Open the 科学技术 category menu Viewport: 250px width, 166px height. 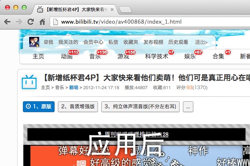click(x=157, y=56)
